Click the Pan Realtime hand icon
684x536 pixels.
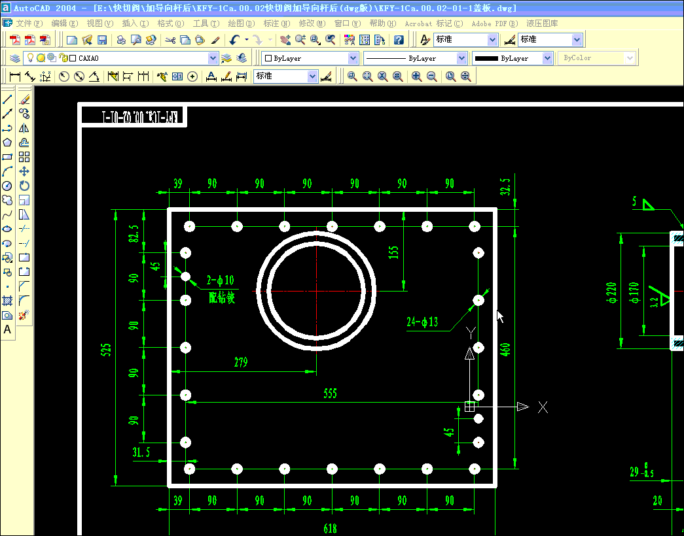coord(285,40)
